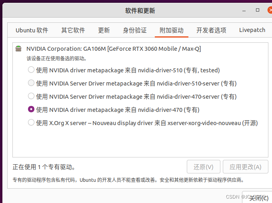Click the 软件和更新 window title
The height and width of the screenshot is (203, 272).
pyautogui.click(x=140, y=10)
